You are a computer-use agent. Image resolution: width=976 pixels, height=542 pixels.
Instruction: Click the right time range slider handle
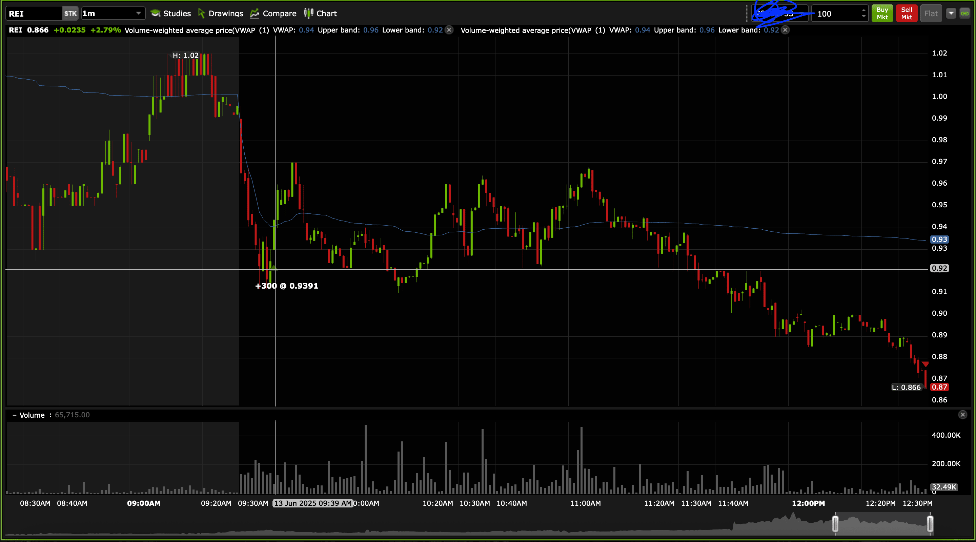coord(930,524)
